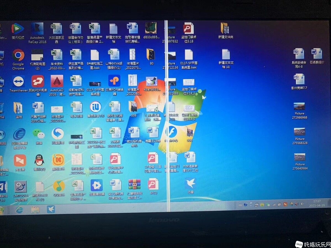Open 四川金穗服务云平台 shortcut
This screenshot has height=248, width=331.
19,138
